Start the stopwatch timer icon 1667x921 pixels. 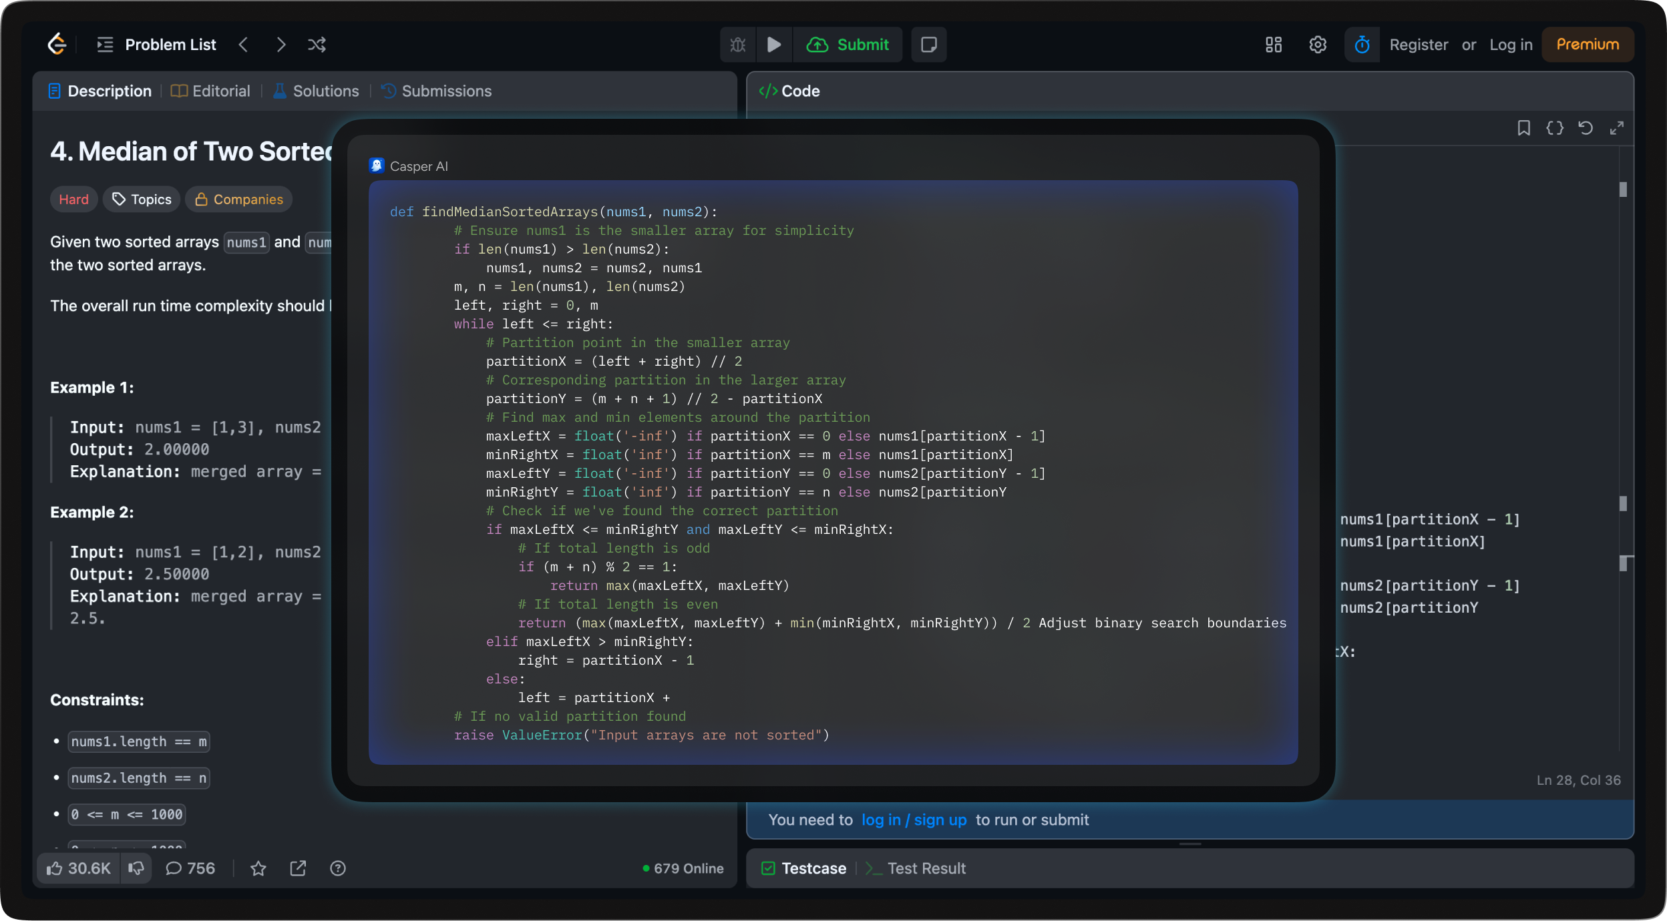(1362, 45)
